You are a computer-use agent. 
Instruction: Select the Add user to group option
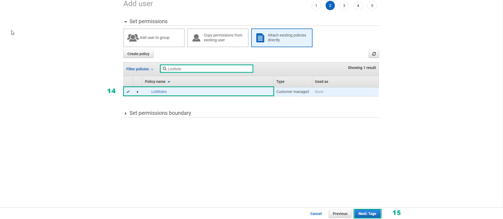154,38
